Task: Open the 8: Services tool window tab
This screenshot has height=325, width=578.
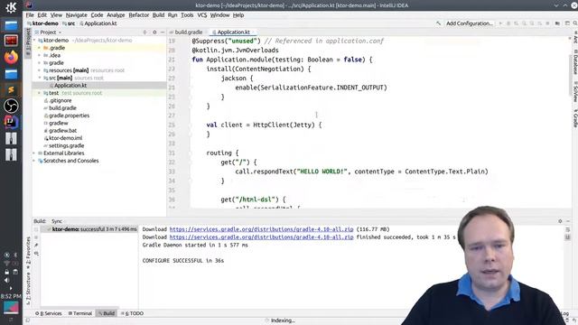Action: click(49, 313)
